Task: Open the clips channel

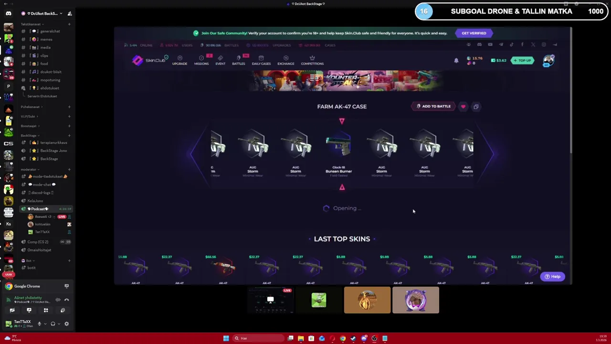Action: click(x=45, y=55)
